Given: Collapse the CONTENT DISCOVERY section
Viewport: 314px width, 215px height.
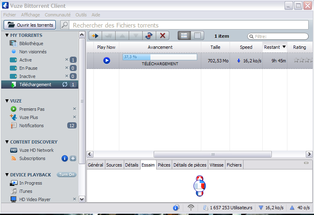Looking at the screenshot, I should [7, 142].
